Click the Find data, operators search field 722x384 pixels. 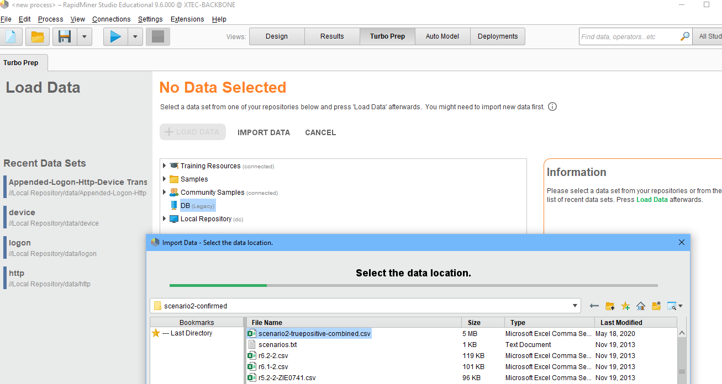(x=629, y=36)
